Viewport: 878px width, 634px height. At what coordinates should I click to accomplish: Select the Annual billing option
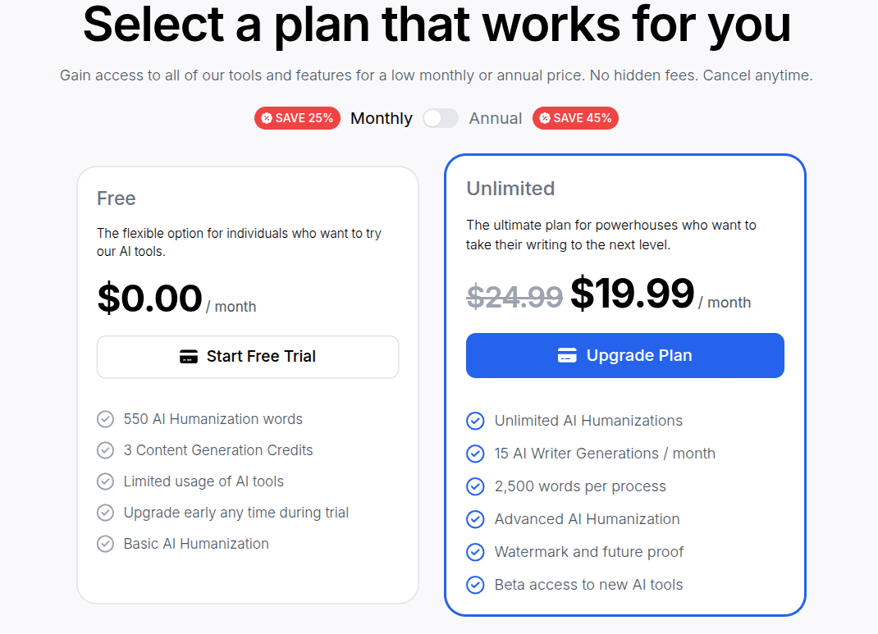pyautogui.click(x=495, y=117)
